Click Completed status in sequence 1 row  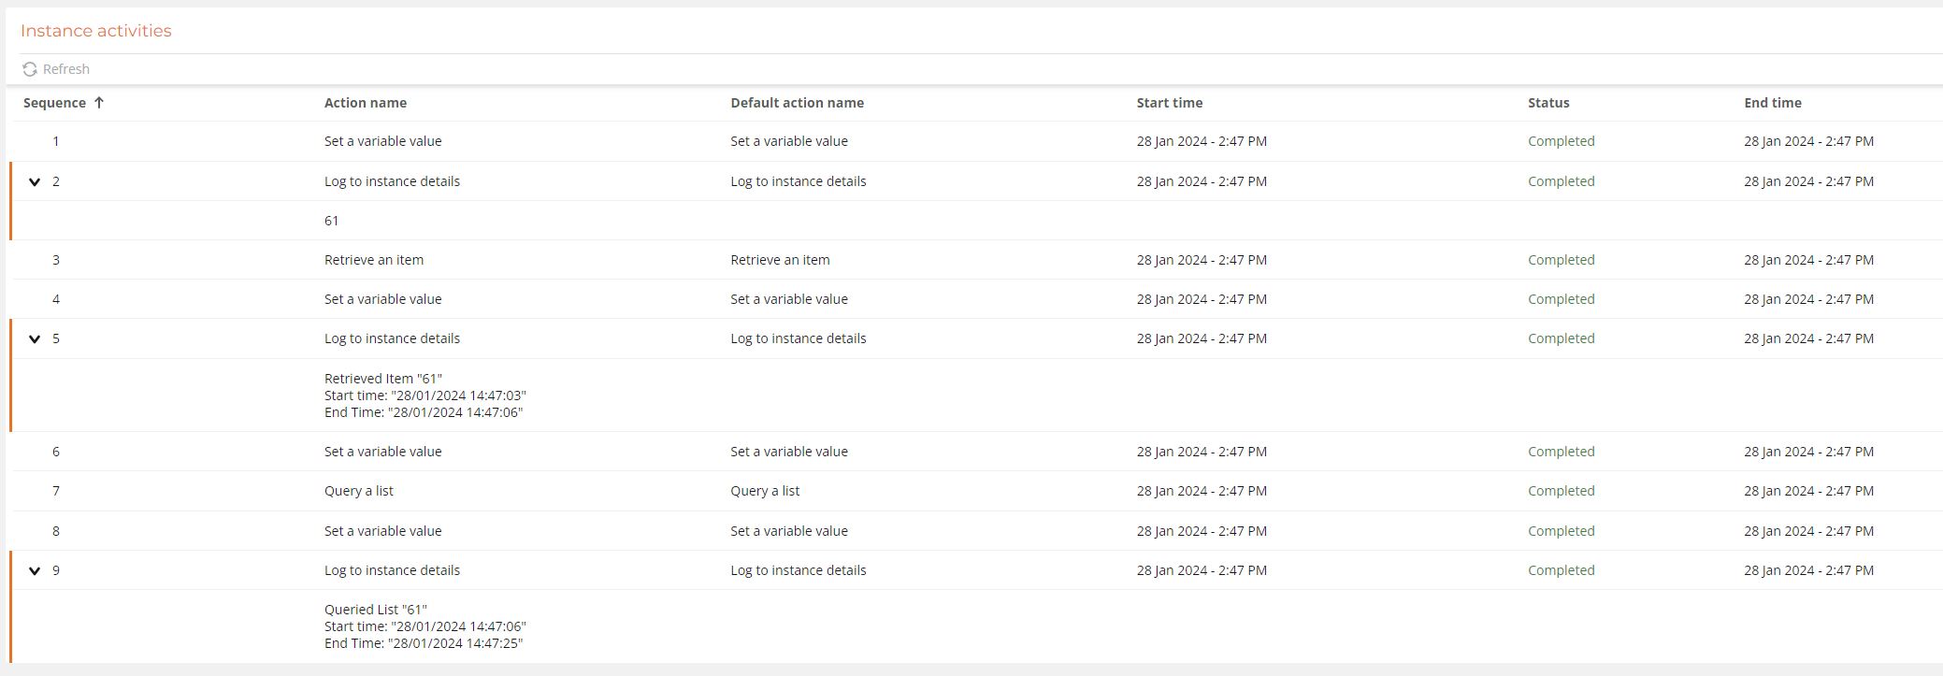pyautogui.click(x=1562, y=141)
